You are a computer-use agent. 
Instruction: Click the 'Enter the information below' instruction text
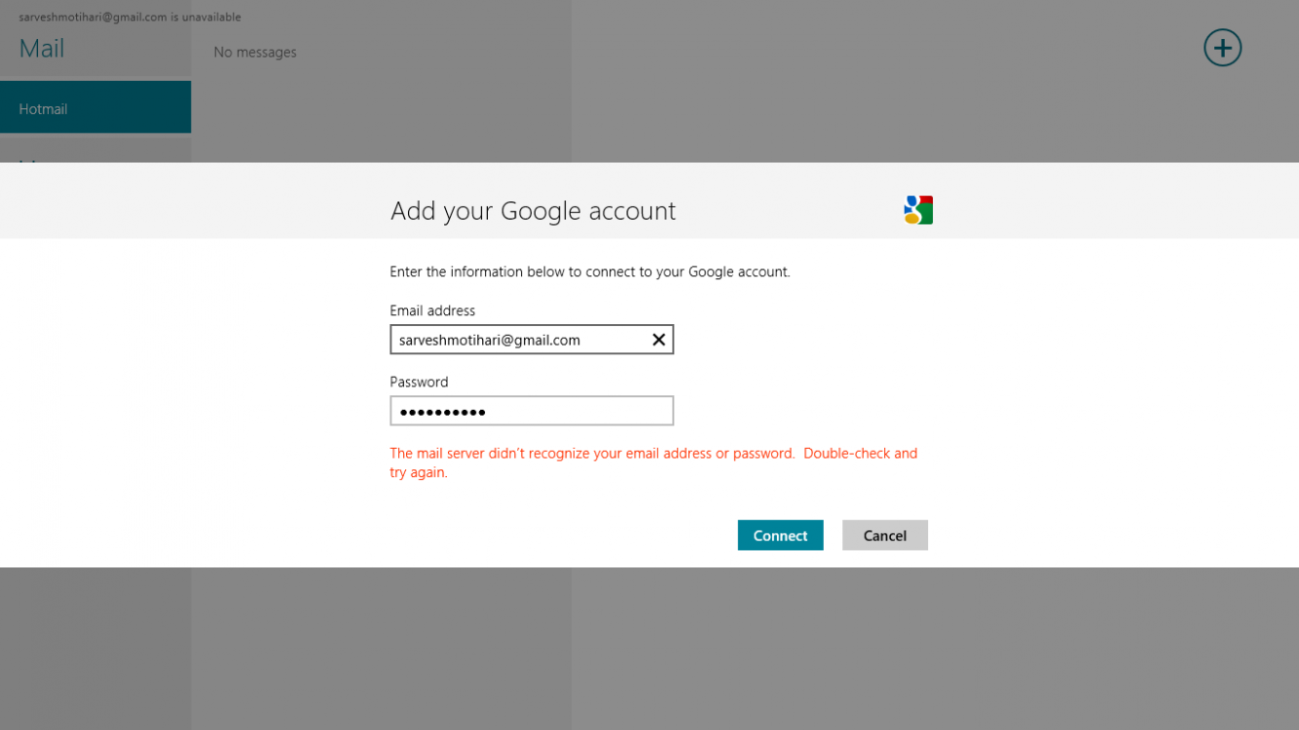590,273
